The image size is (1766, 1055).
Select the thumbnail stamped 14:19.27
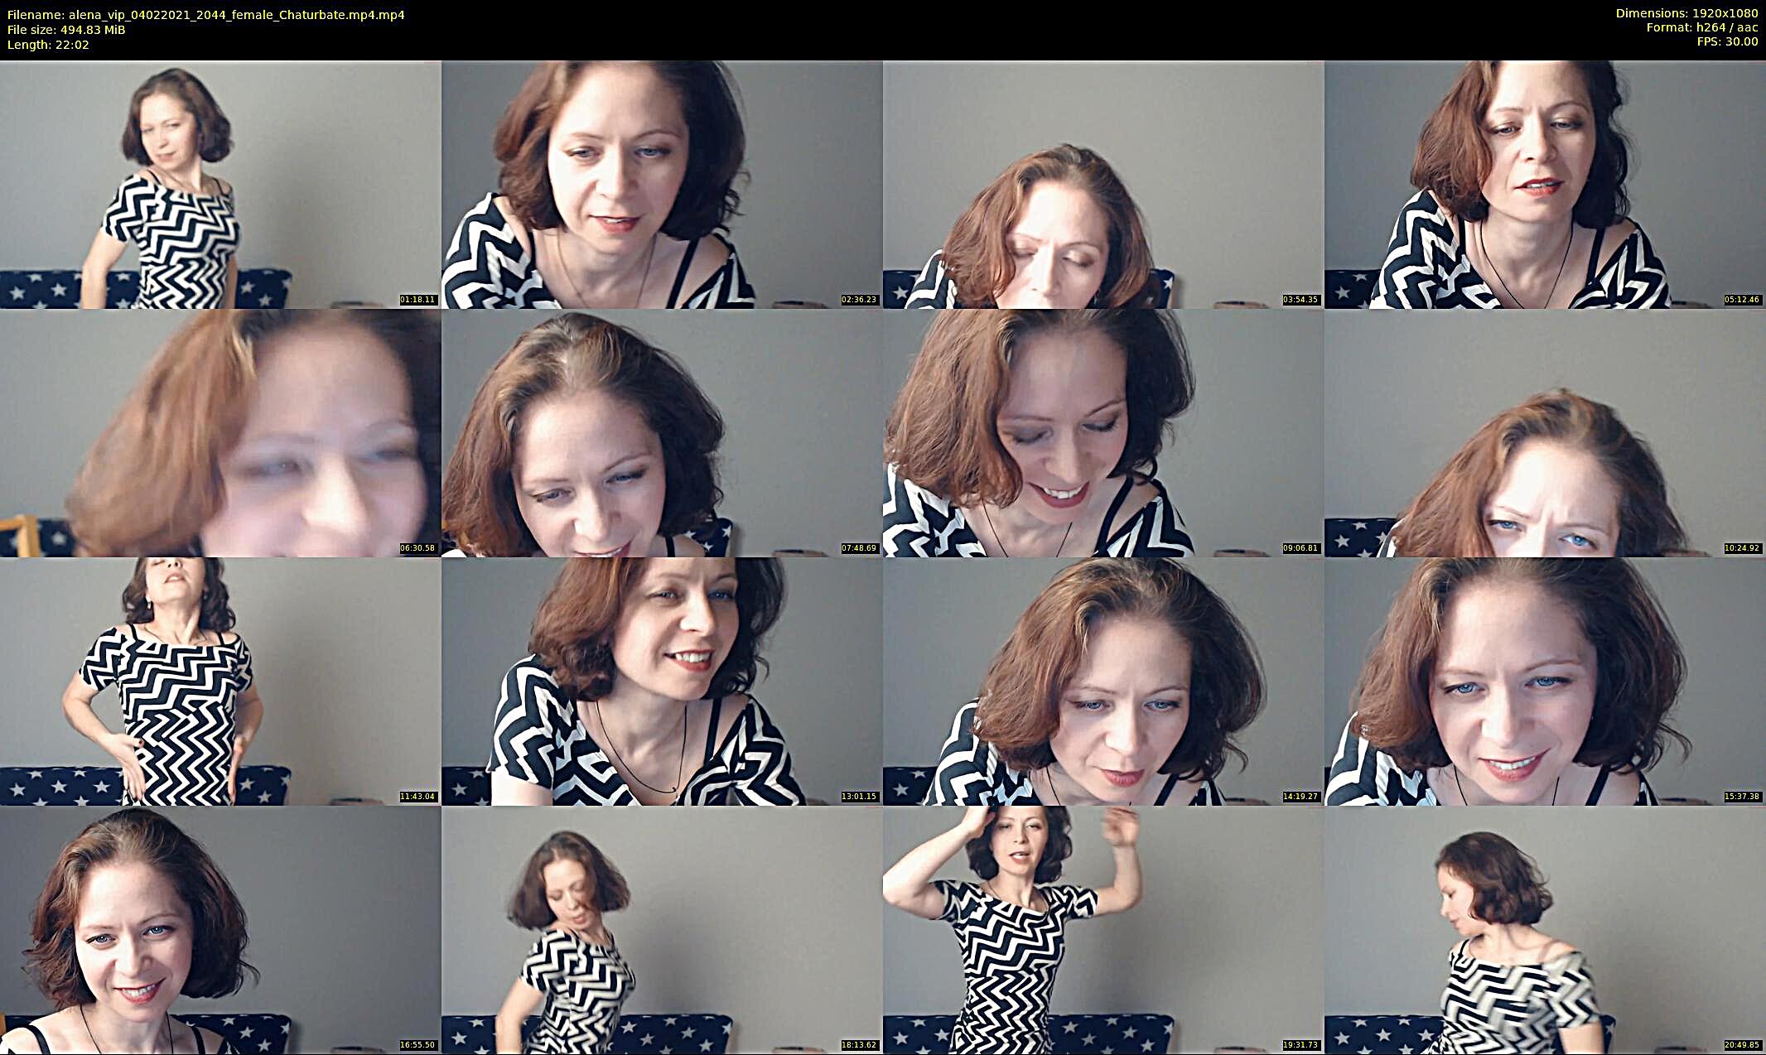1103,681
